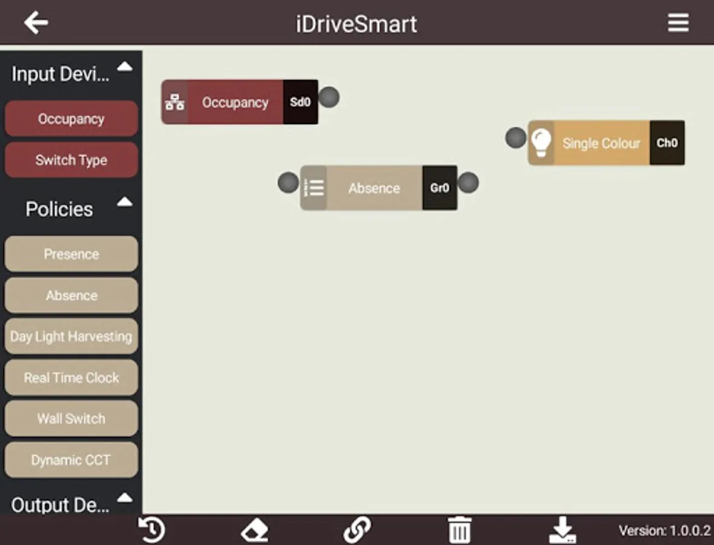
Task: Add a Switch Type input device
Action: point(71,160)
